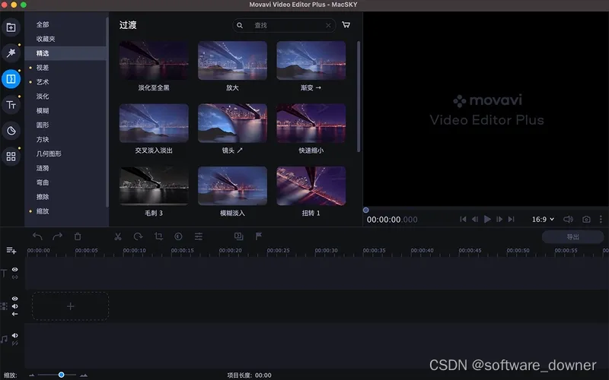
Task: Select the 扭转 1 transition thumbnail
Action: pyautogui.click(x=311, y=185)
